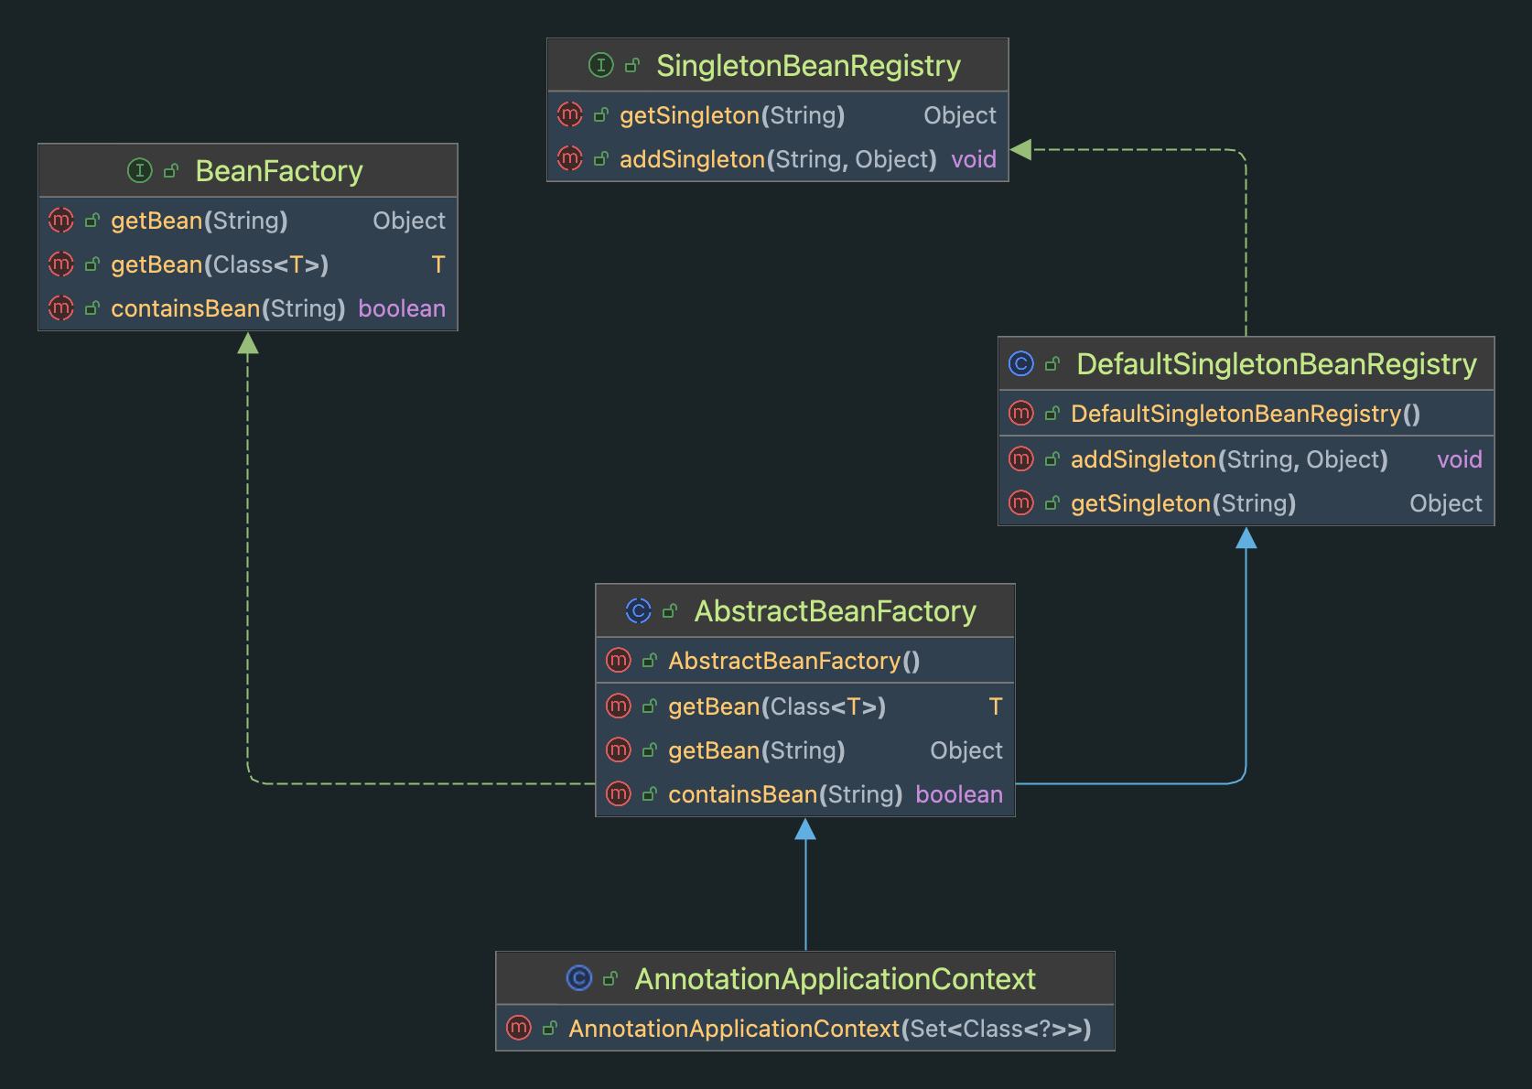Select AbstractBeanFactory() constructor row
Screen dimensions: 1532x1089
[x=805, y=660]
